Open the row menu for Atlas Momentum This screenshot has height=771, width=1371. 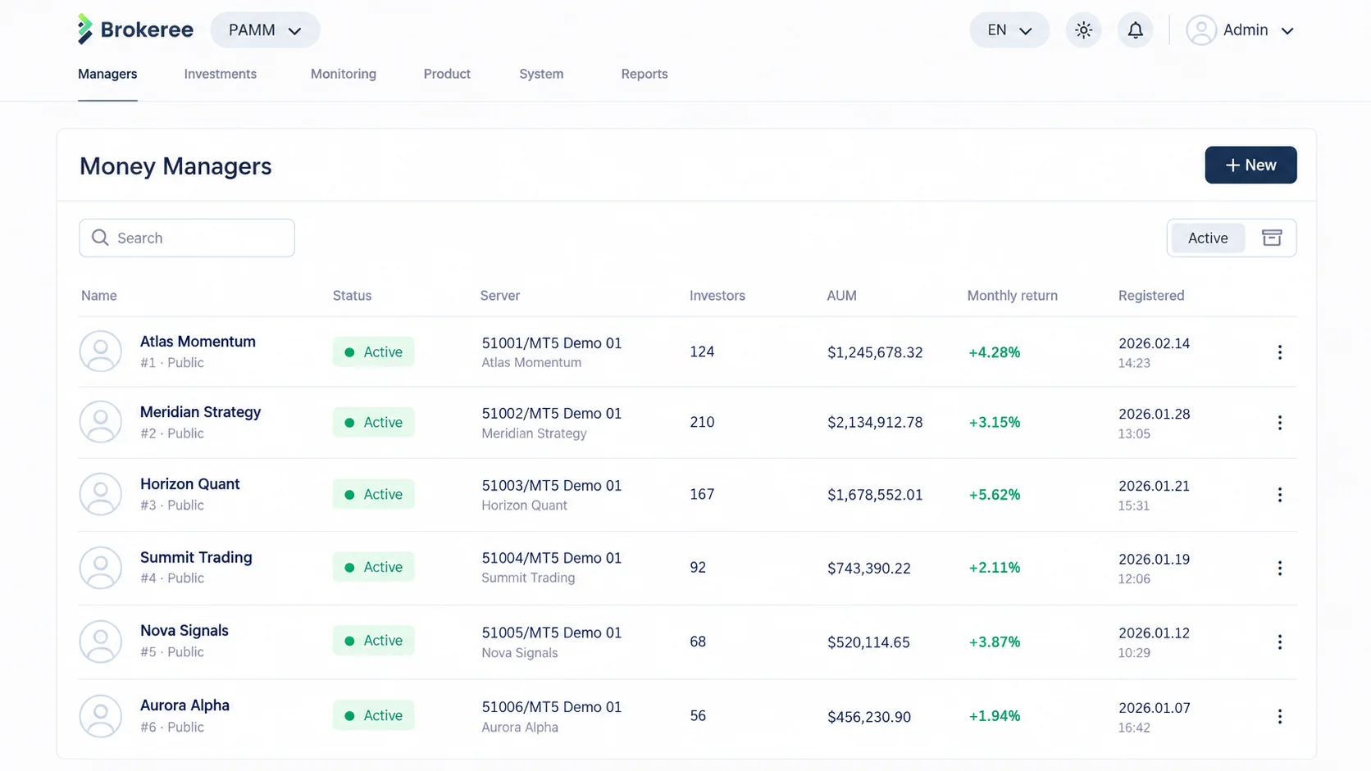(x=1279, y=352)
